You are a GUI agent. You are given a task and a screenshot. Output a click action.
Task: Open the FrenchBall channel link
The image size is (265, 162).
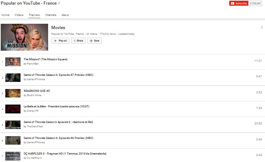[x=33, y=64]
